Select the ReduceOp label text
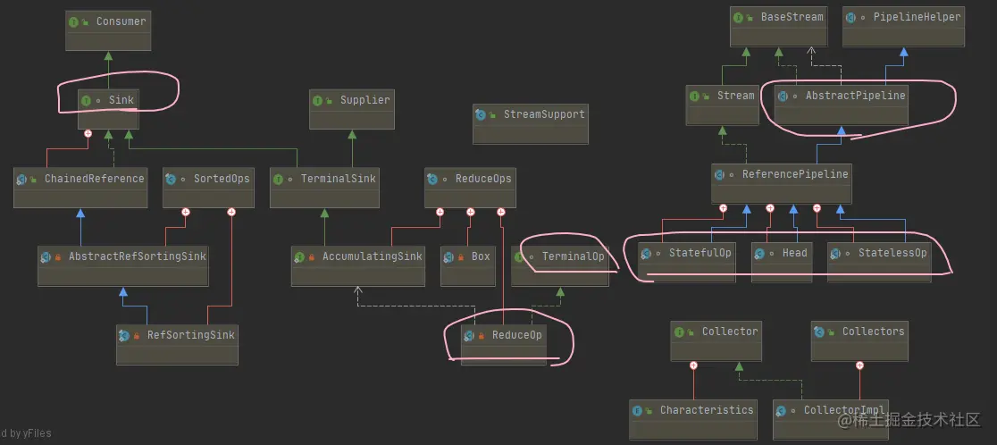Image resolution: width=997 pixels, height=445 pixels. tap(517, 336)
